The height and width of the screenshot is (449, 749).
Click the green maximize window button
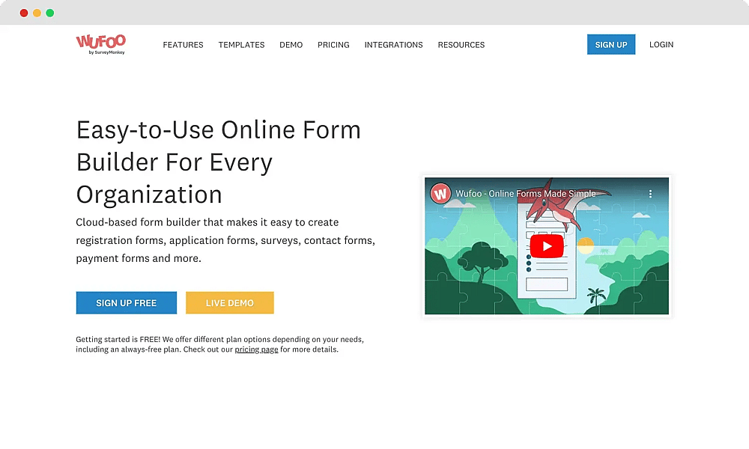(x=49, y=13)
